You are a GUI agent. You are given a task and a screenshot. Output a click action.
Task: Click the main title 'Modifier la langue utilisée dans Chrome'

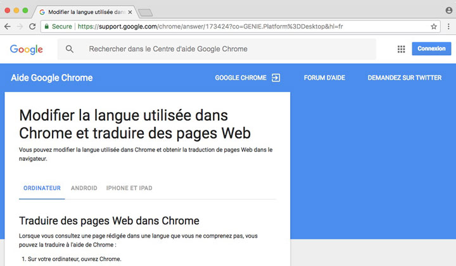135,124
